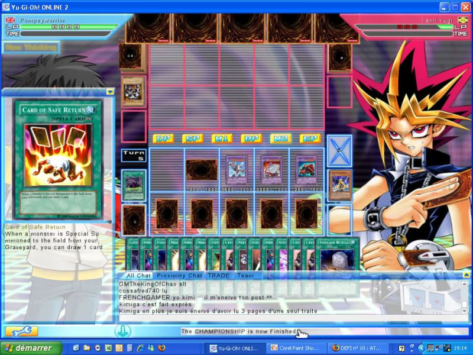Click the SP standby phase button

click(x=193, y=138)
